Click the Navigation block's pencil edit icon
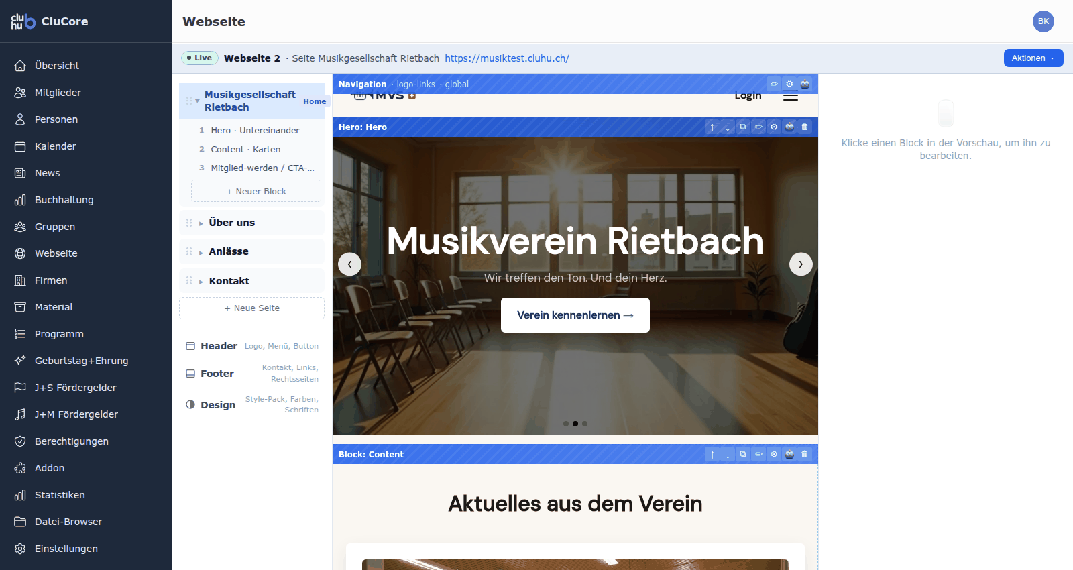Viewport: 1073px width, 570px height. pyautogui.click(x=774, y=84)
